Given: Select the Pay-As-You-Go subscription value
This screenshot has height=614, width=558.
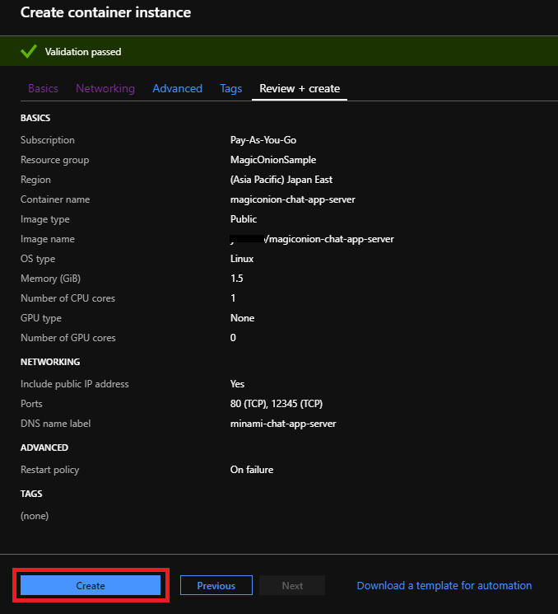Looking at the screenshot, I should tap(263, 140).
